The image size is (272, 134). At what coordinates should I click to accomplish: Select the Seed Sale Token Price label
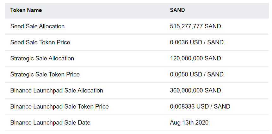coord(40,42)
